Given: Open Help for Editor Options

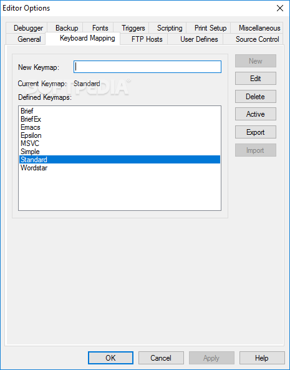Looking at the screenshot, I should pyautogui.click(x=262, y=358).
